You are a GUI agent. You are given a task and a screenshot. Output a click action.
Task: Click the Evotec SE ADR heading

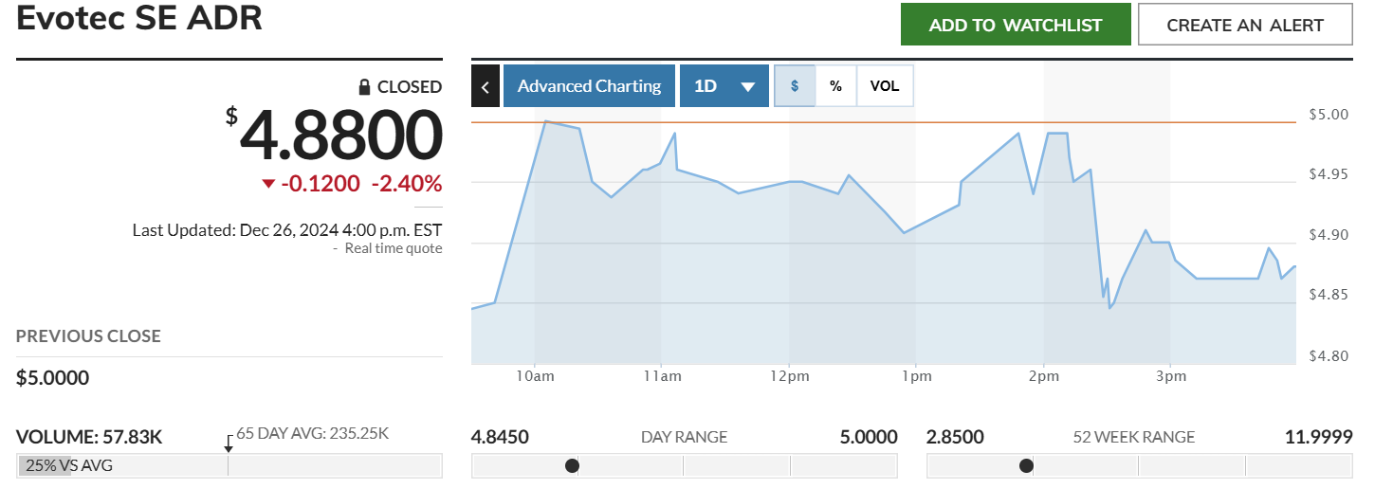pyautogui.click(x=139, y=18)
